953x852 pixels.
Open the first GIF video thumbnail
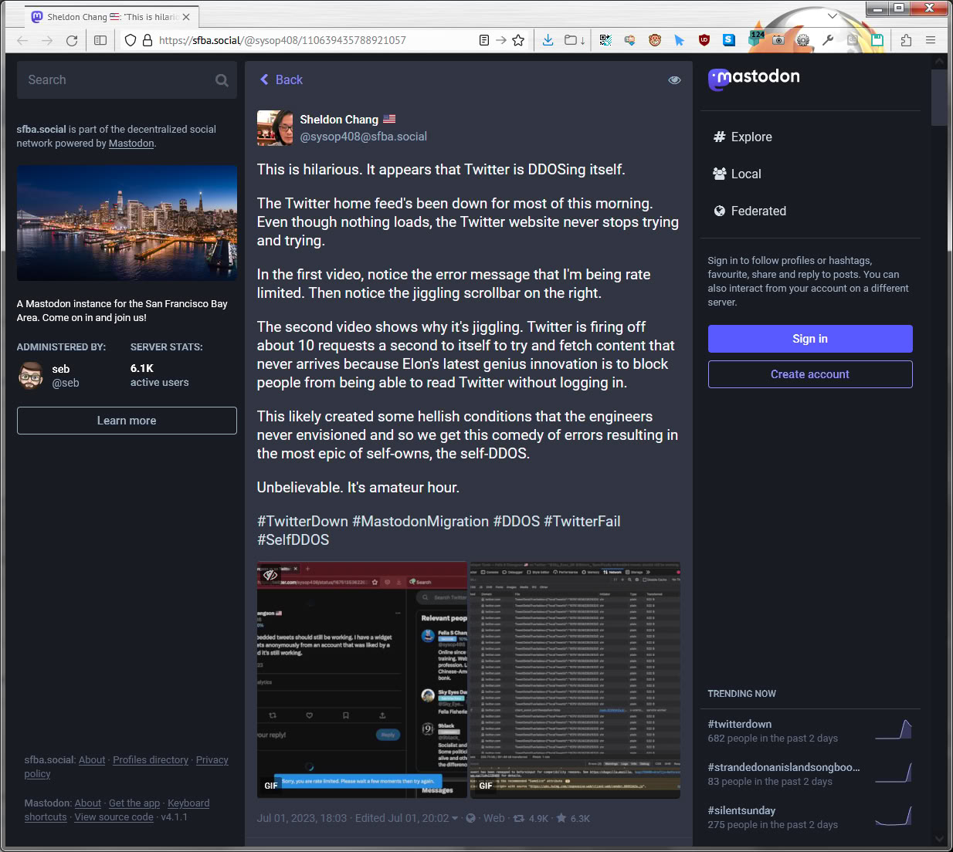coord(362,680)
